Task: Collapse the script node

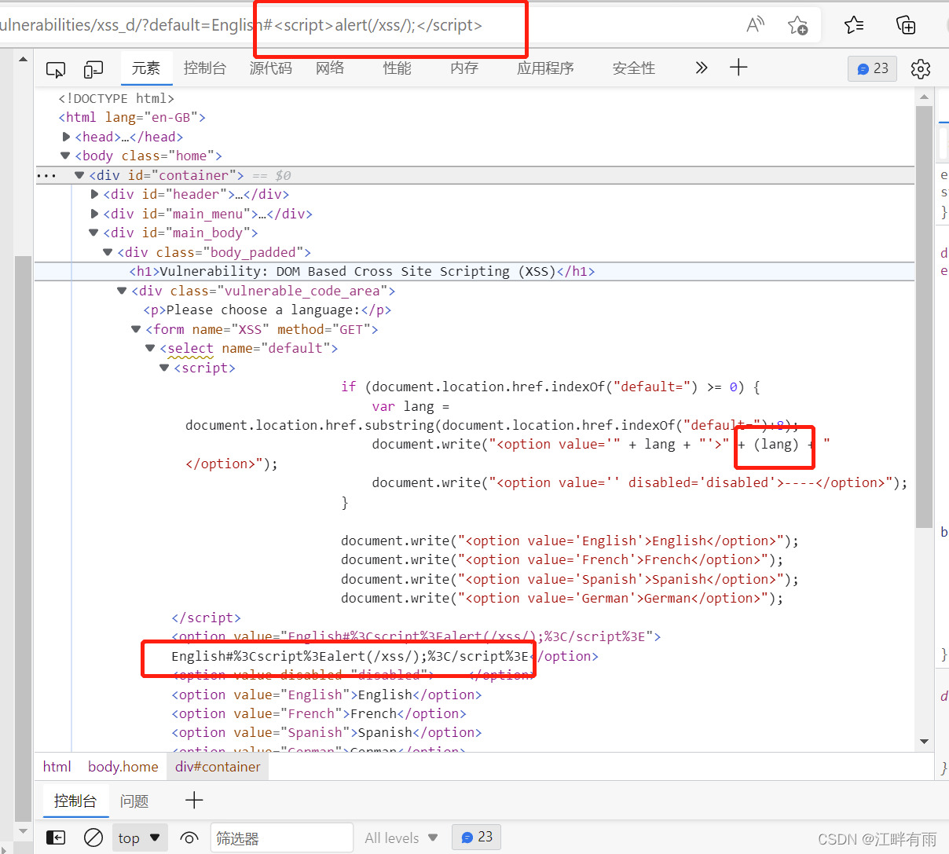Action: coord(165,368)
